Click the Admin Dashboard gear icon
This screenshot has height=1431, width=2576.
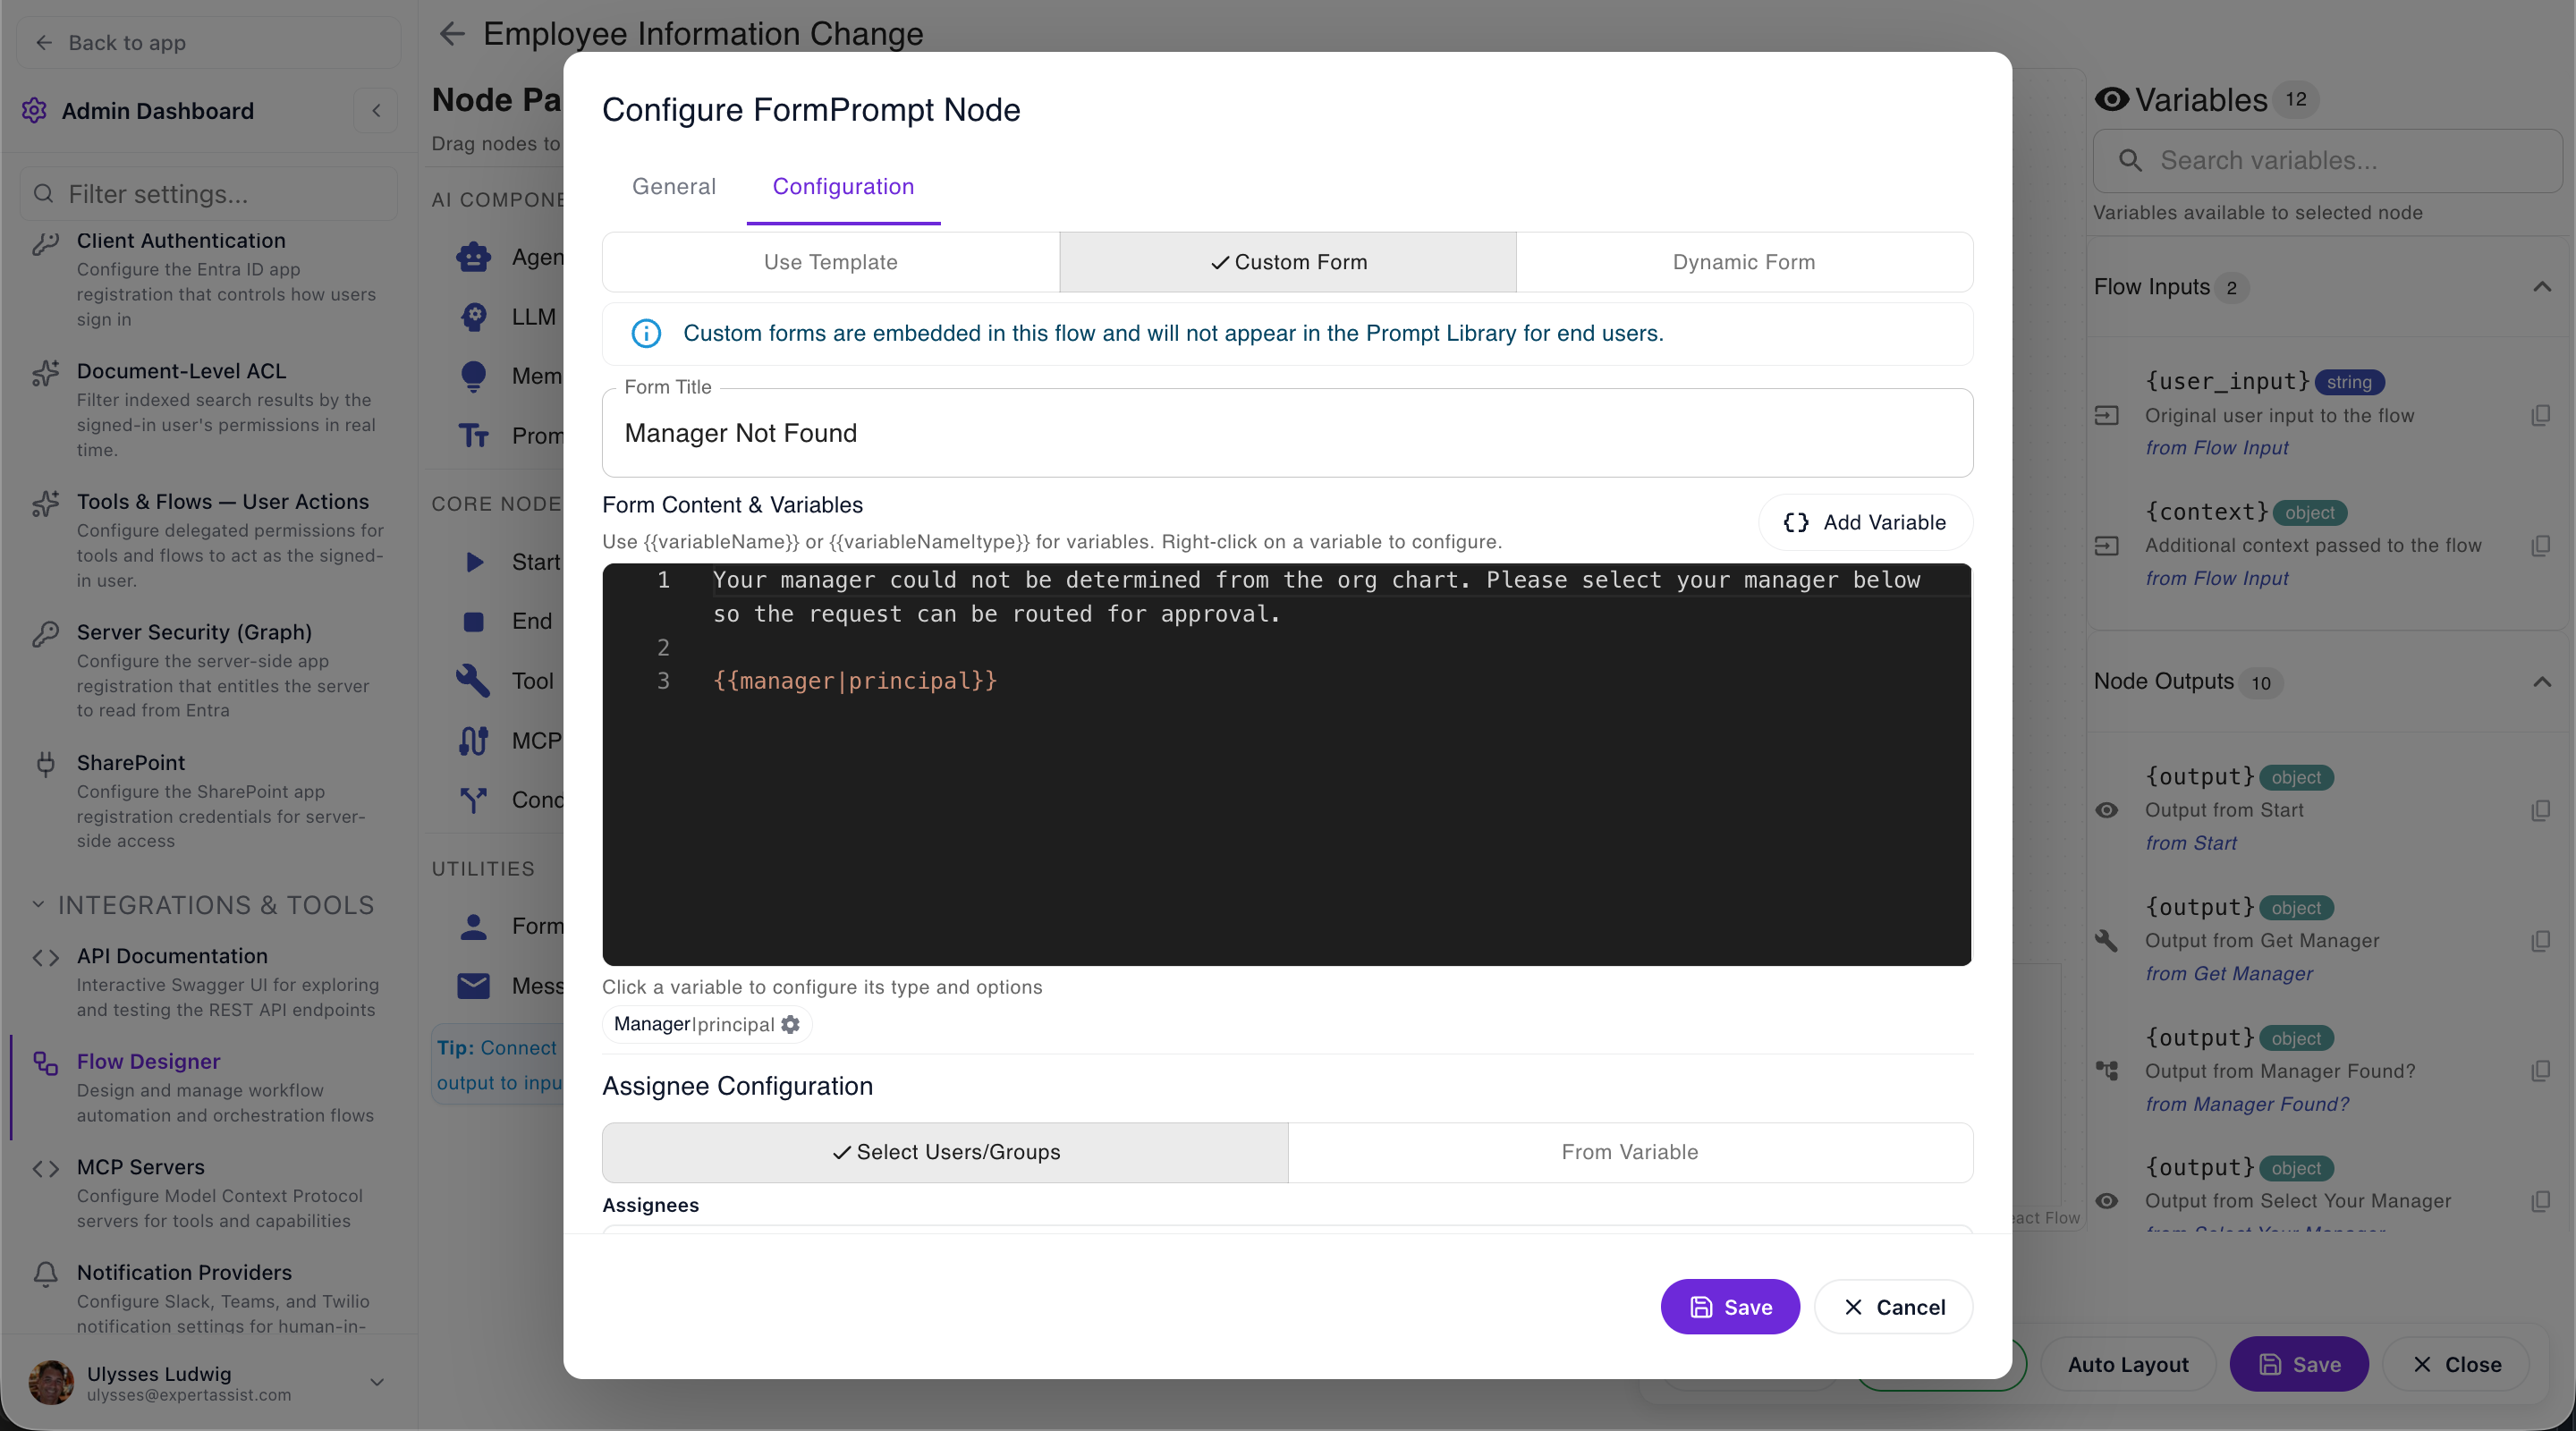click(35, 110)
